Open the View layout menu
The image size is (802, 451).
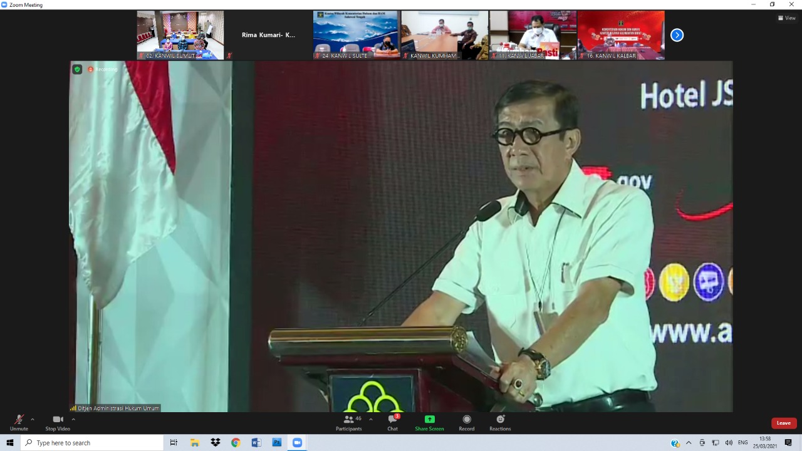click(x=786, y=18)
